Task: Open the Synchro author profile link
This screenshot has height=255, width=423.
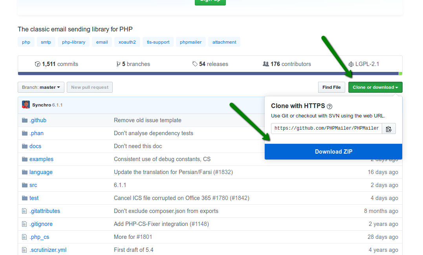Action: click(42, 105)
